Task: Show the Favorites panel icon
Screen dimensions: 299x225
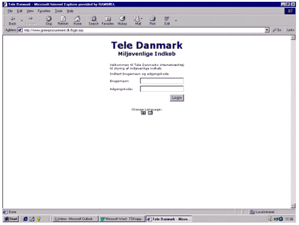Action: point(108,21)
